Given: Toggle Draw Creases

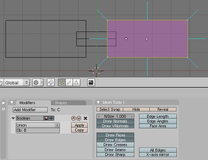Looking at the screenshot, I should 115,145.
